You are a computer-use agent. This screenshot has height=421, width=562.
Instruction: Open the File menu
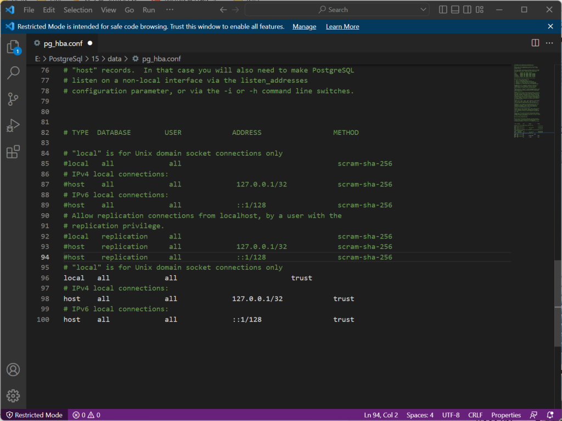[29, 10]
